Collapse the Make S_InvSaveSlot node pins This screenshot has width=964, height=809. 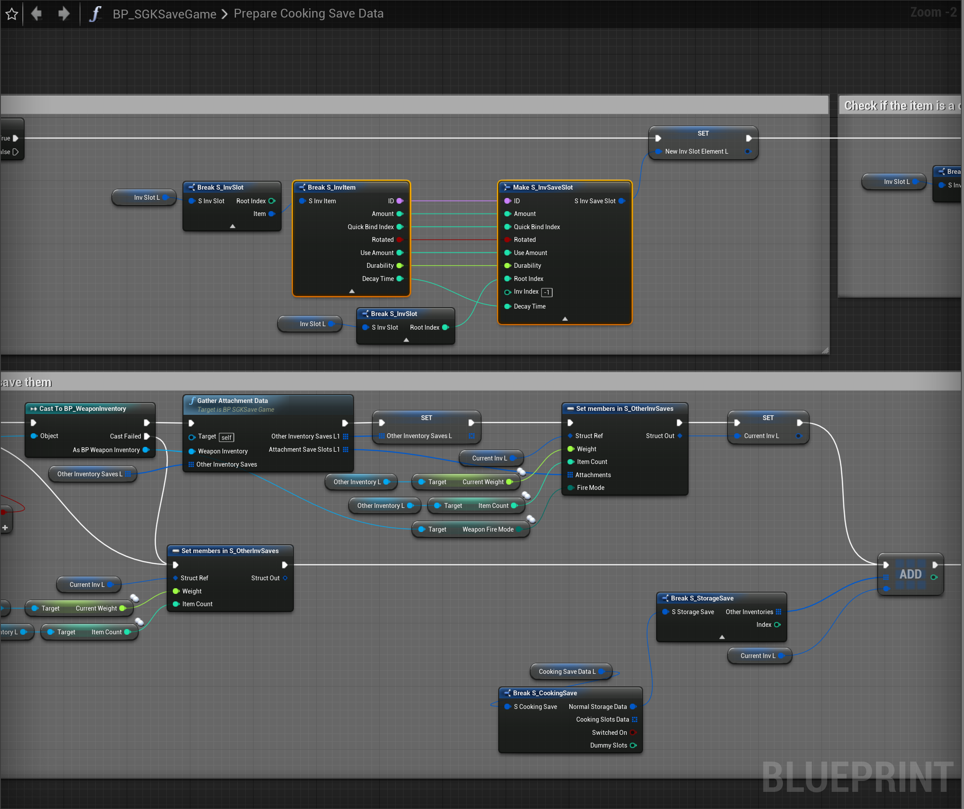coord(564,319)
